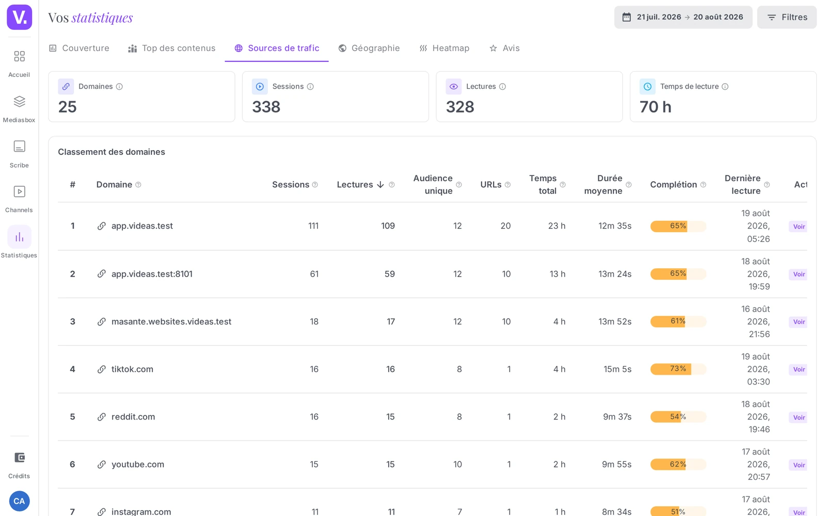Show info icon beside Lectures card
Screen dimensions: 826x516
click(x=502, y=87)
